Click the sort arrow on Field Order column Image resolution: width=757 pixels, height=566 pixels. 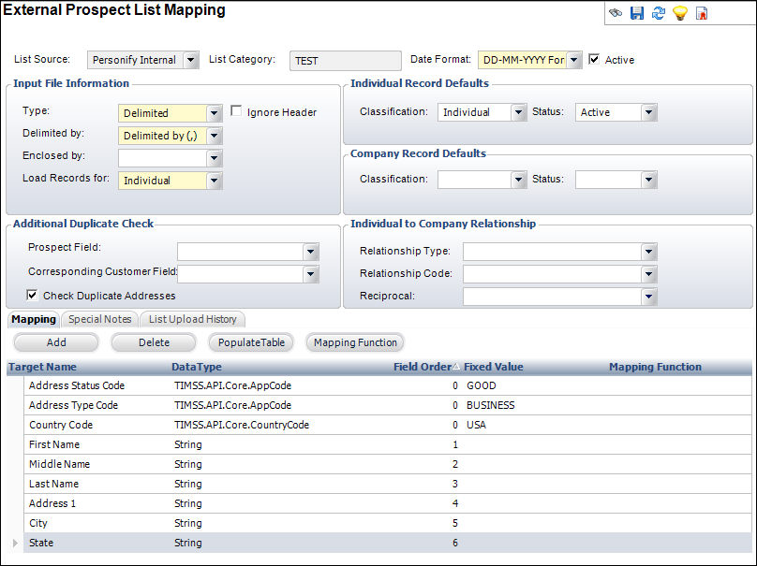(x=456, y=367)
